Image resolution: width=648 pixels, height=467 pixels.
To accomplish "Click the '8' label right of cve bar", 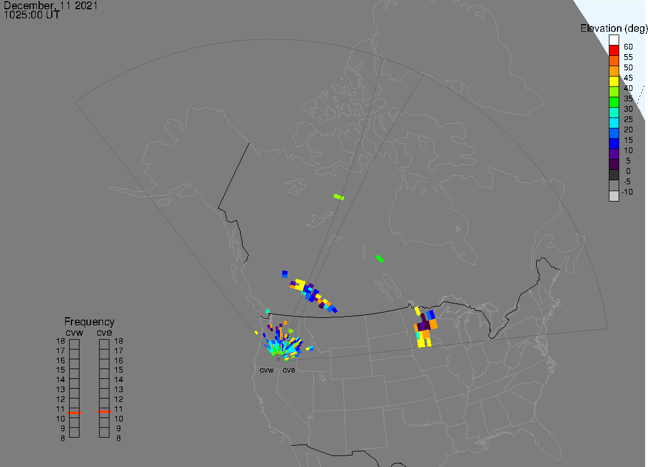I will [x=119, y=438].
